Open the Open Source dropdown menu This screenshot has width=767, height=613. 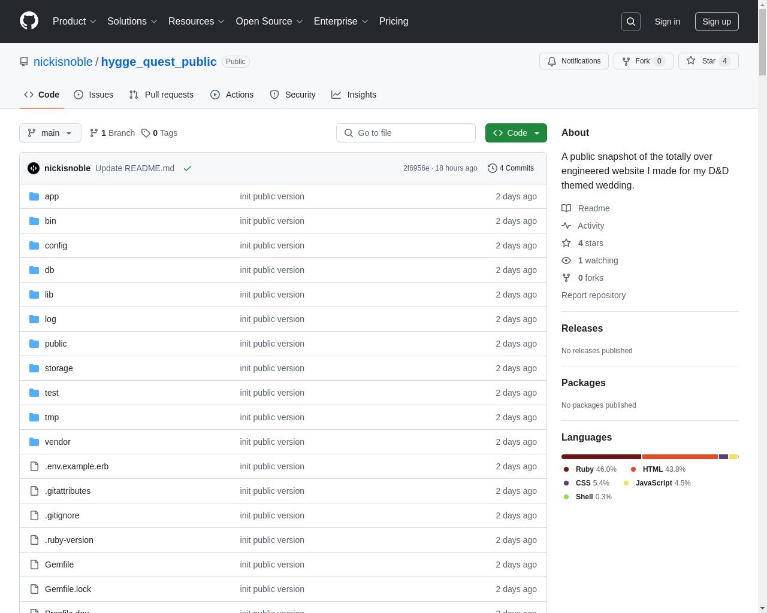click(270, 22)
